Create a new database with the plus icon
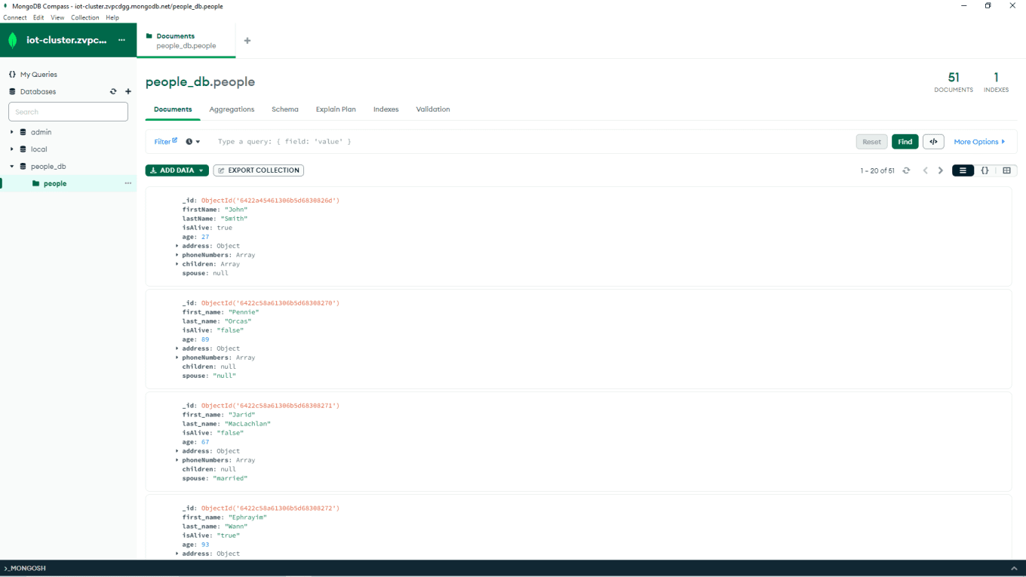 (x=127, y=91)
